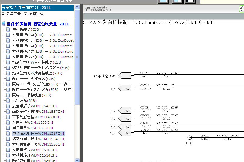The width and height of the screenshot is (244, 162).
Task: Open 车内照明WDM11530CHI entry
Action: point(33,122)
